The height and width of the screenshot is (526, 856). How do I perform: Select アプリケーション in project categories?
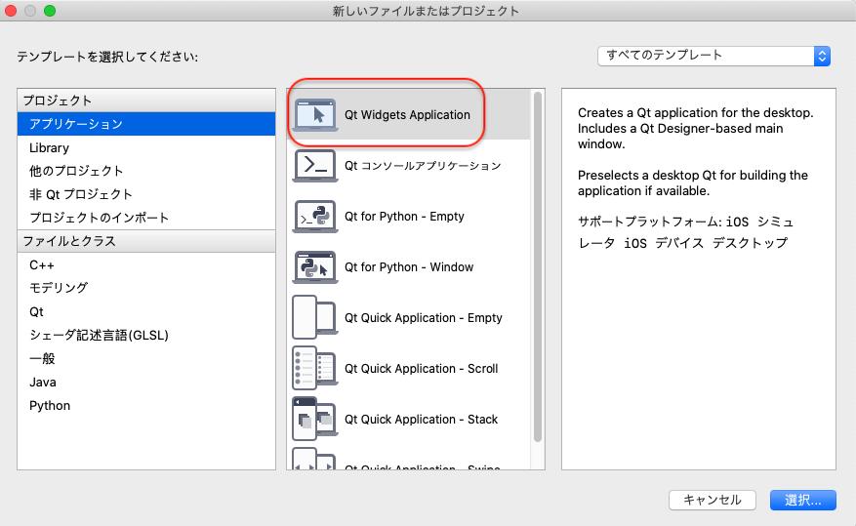pos(146,124)
